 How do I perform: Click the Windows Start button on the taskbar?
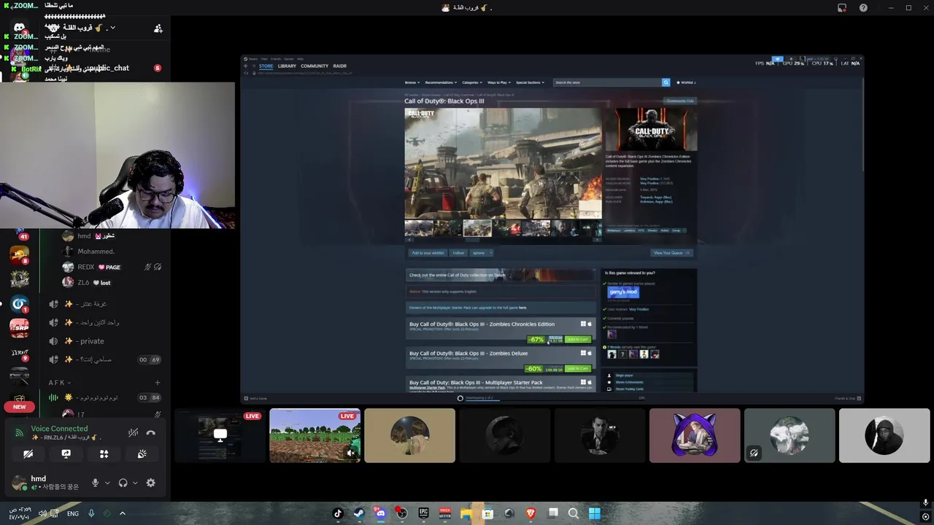[x=595, y=513]
